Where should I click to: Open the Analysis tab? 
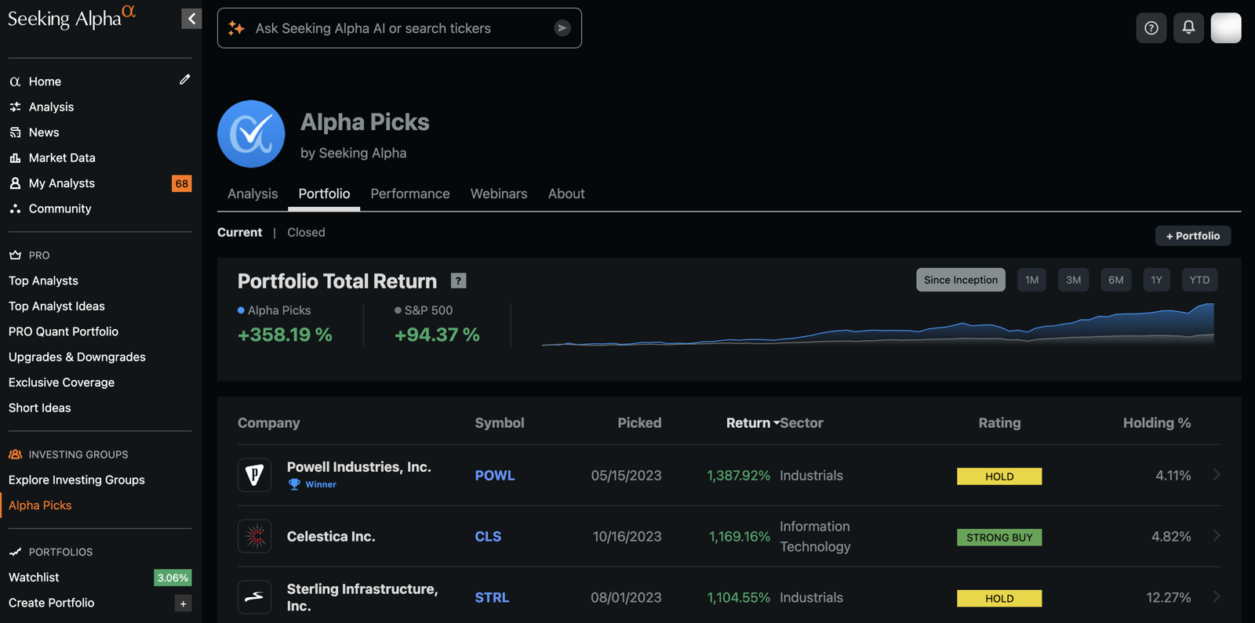pos(253,194)
